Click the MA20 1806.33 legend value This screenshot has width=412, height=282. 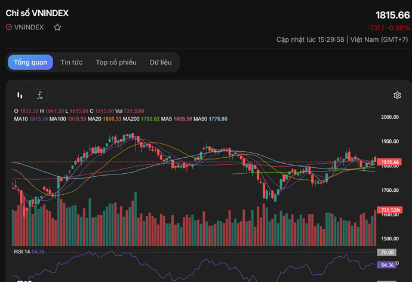click(104, 119)
